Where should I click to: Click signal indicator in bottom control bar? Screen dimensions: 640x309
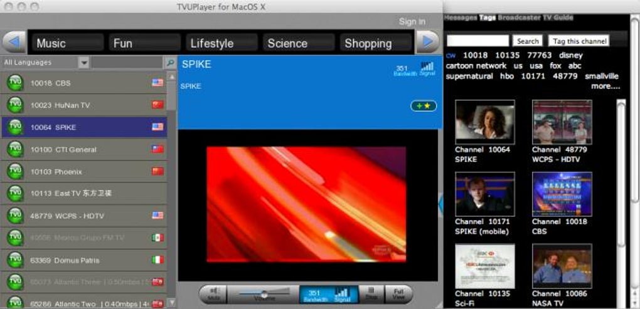pos(342,295)
